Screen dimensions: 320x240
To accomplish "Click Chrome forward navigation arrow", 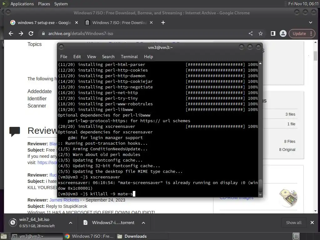I will tap(21, 33).
